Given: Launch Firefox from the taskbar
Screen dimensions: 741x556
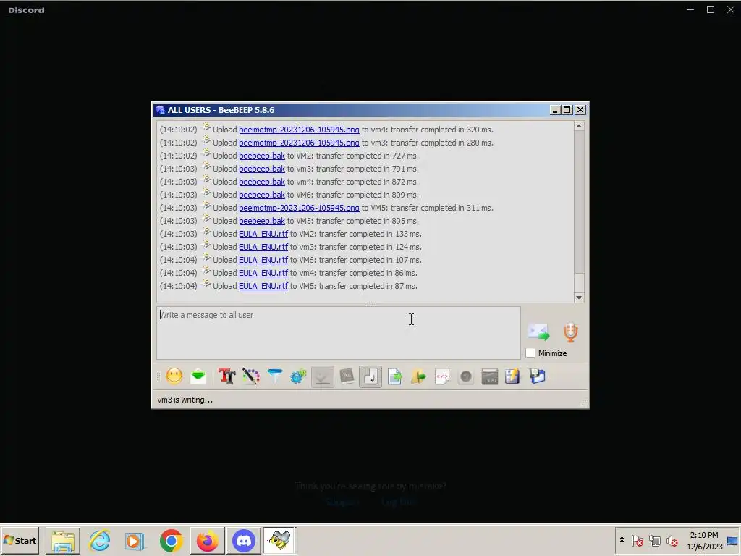Looking at the screenshot, I should point(208,540).
